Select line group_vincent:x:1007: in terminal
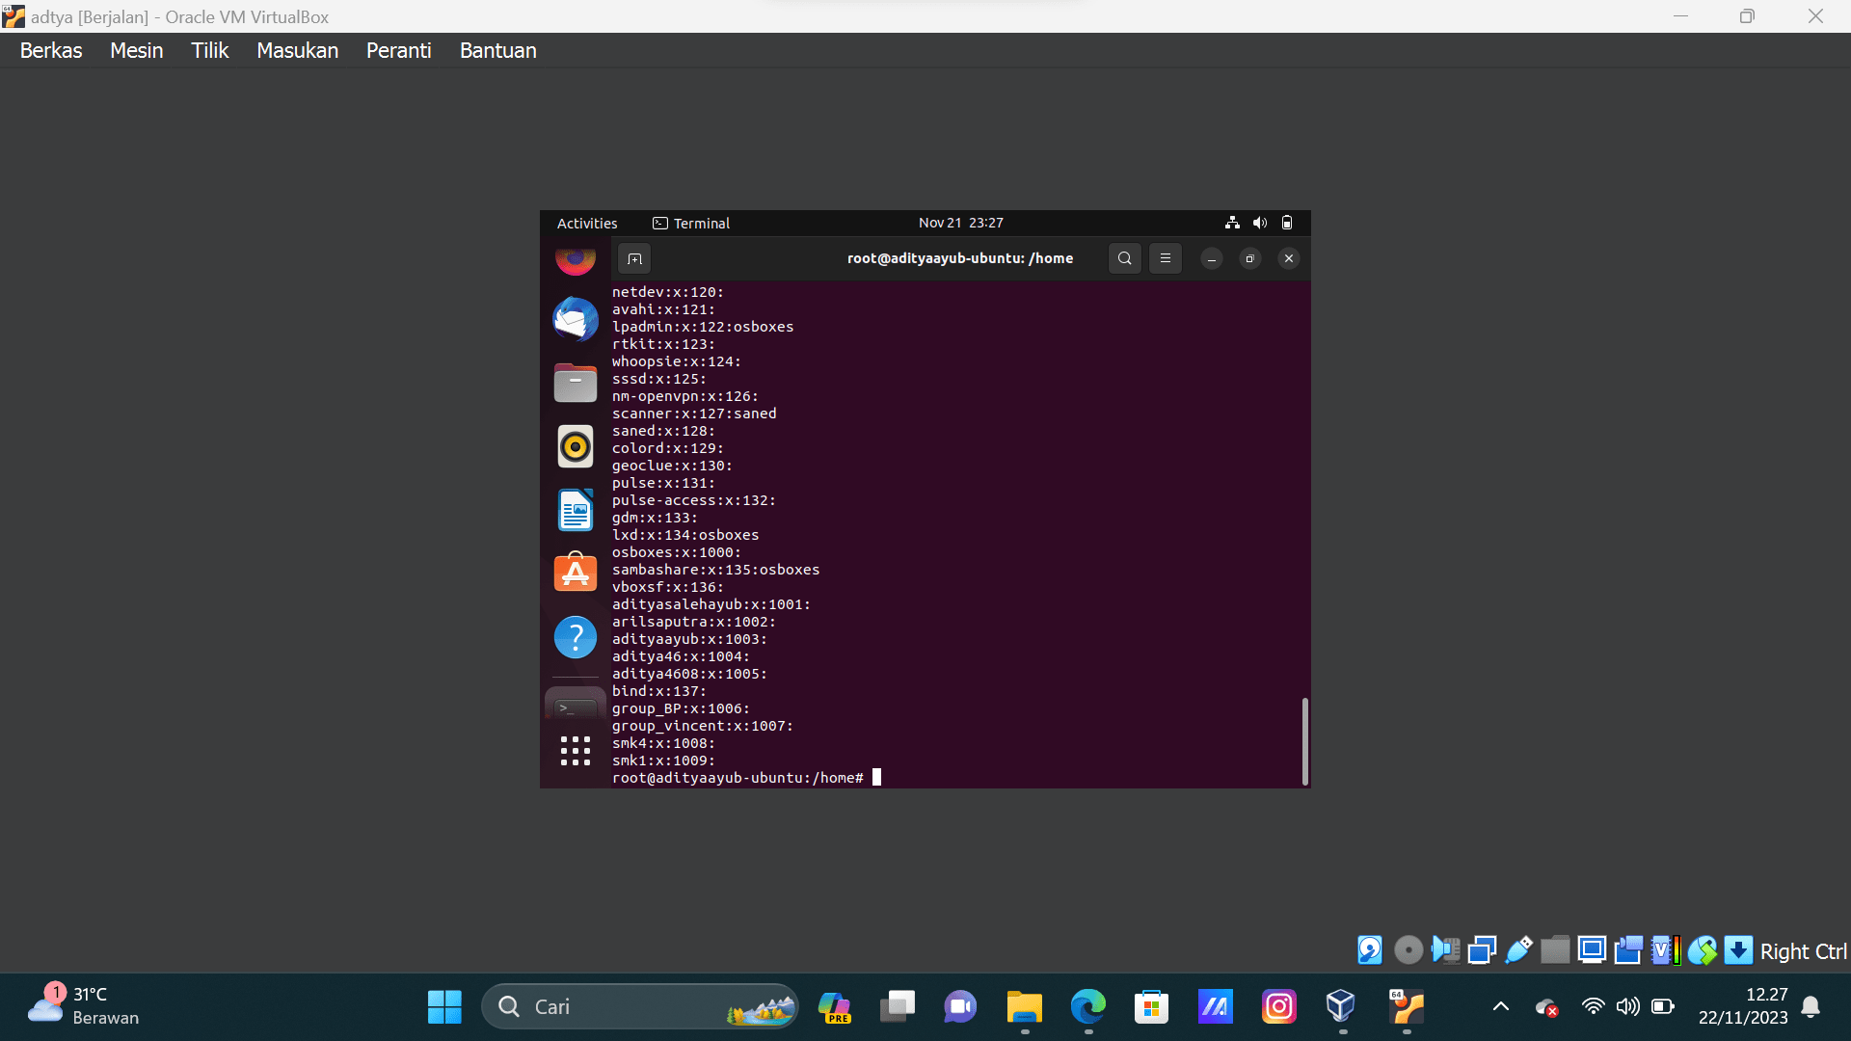Screen dimensions: 1851x1041 click(x=703, y=726)
